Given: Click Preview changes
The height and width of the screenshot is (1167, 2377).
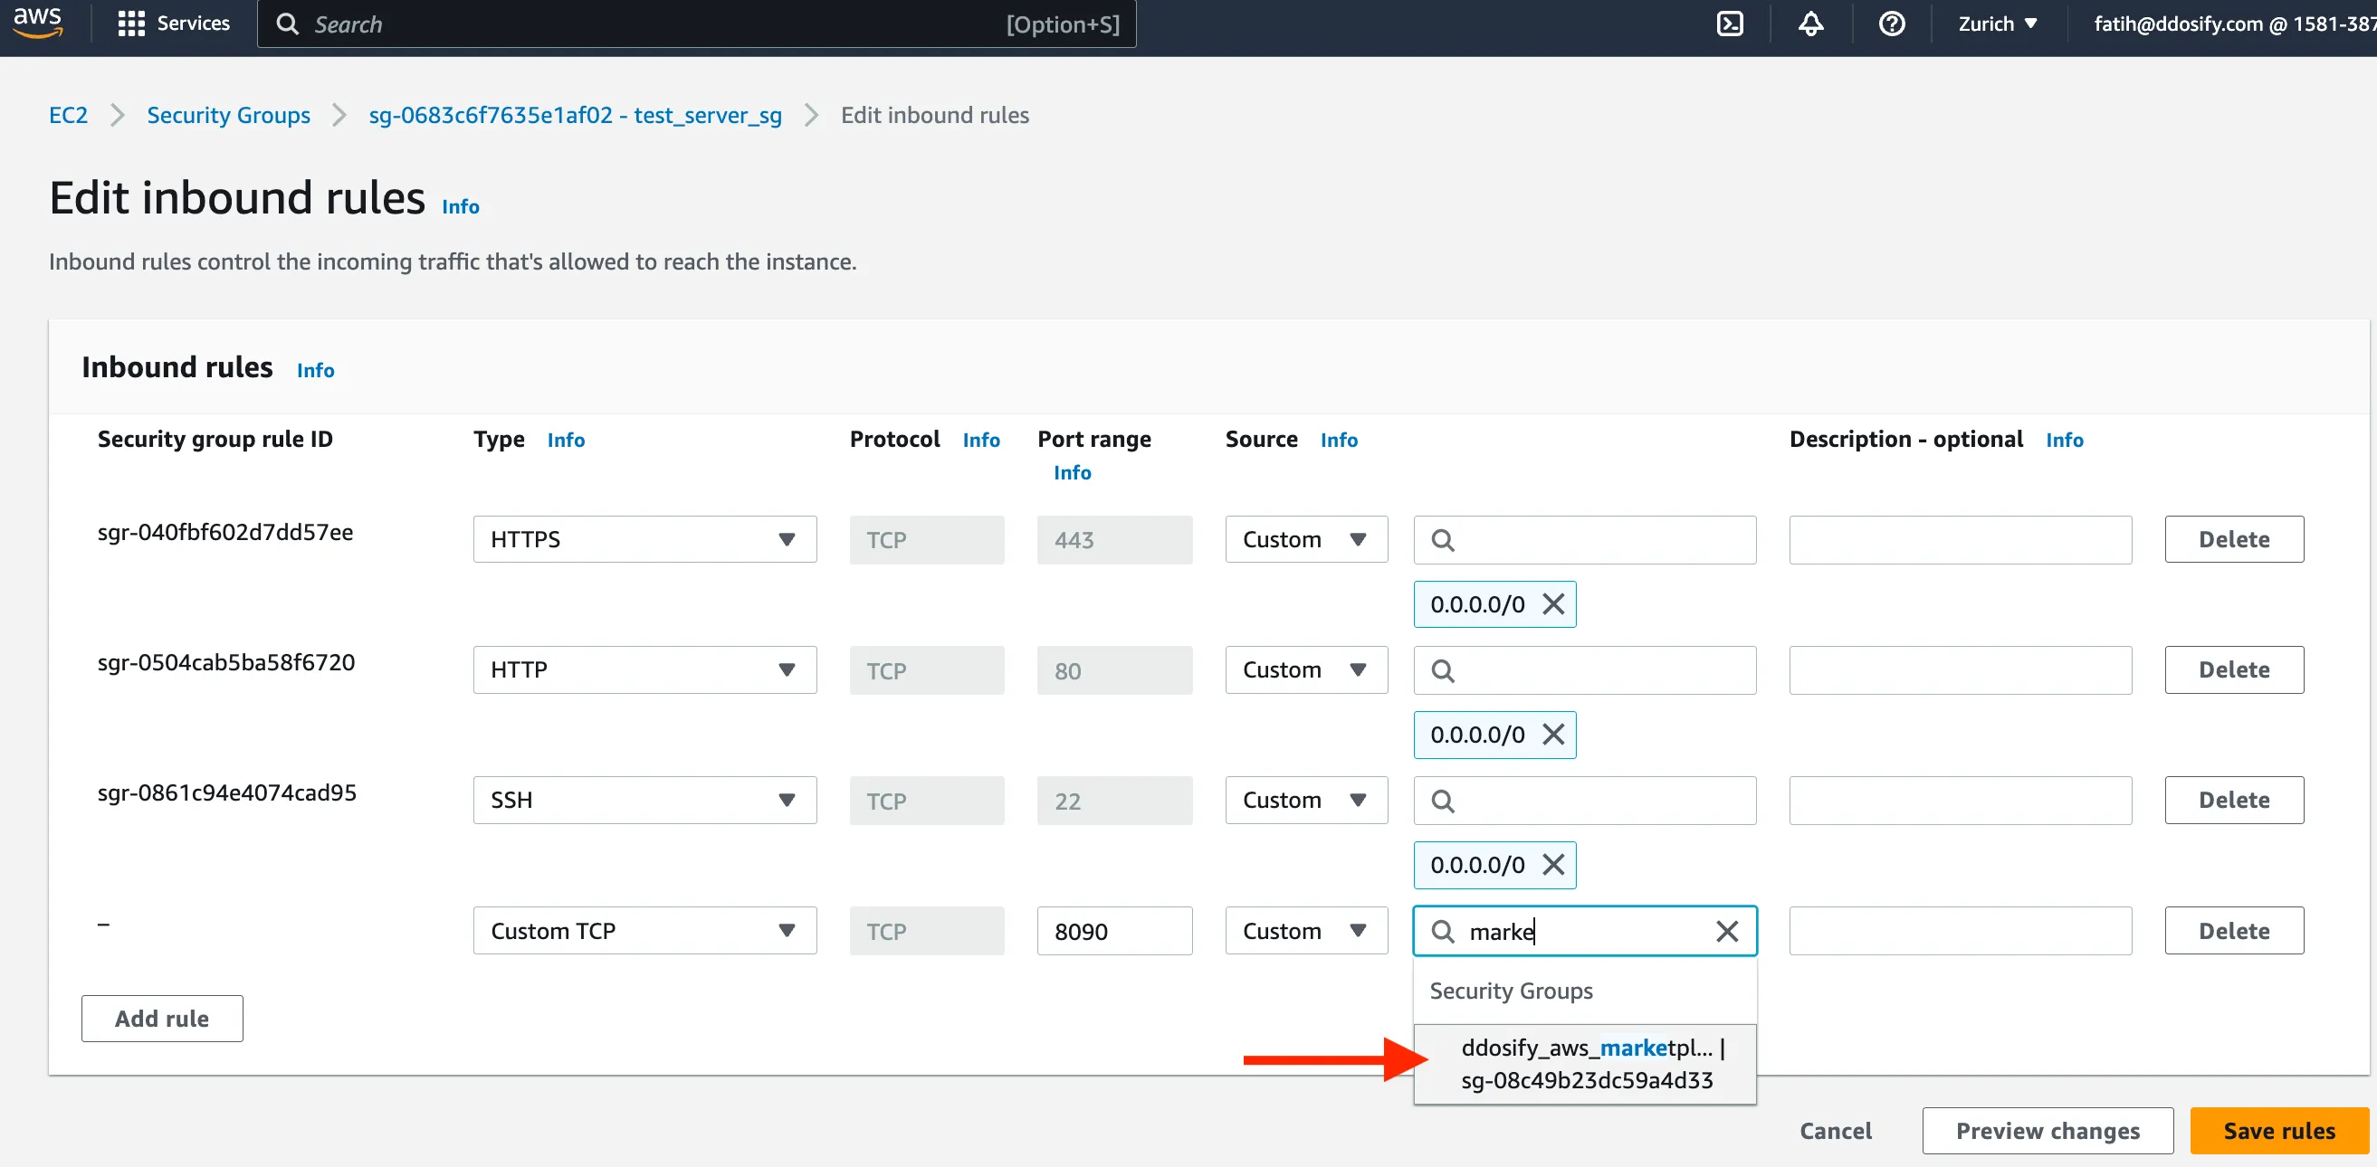Looking at the screenshot, I should point(2048,1131).
